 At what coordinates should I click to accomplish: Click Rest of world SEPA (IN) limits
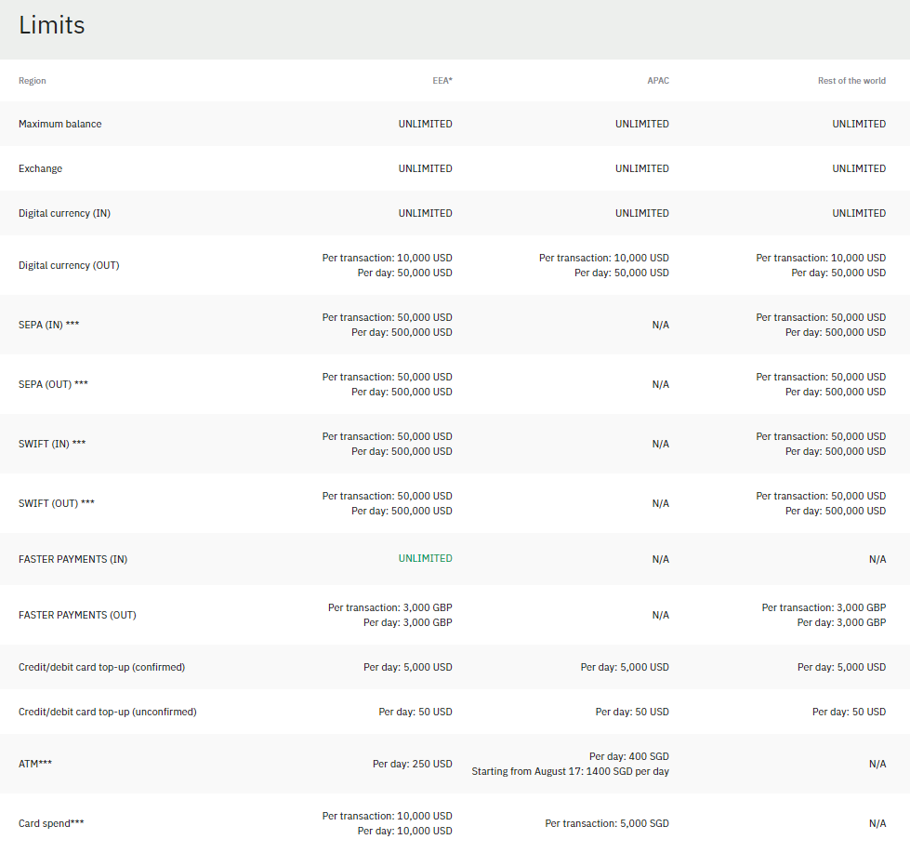coord(821,325)
